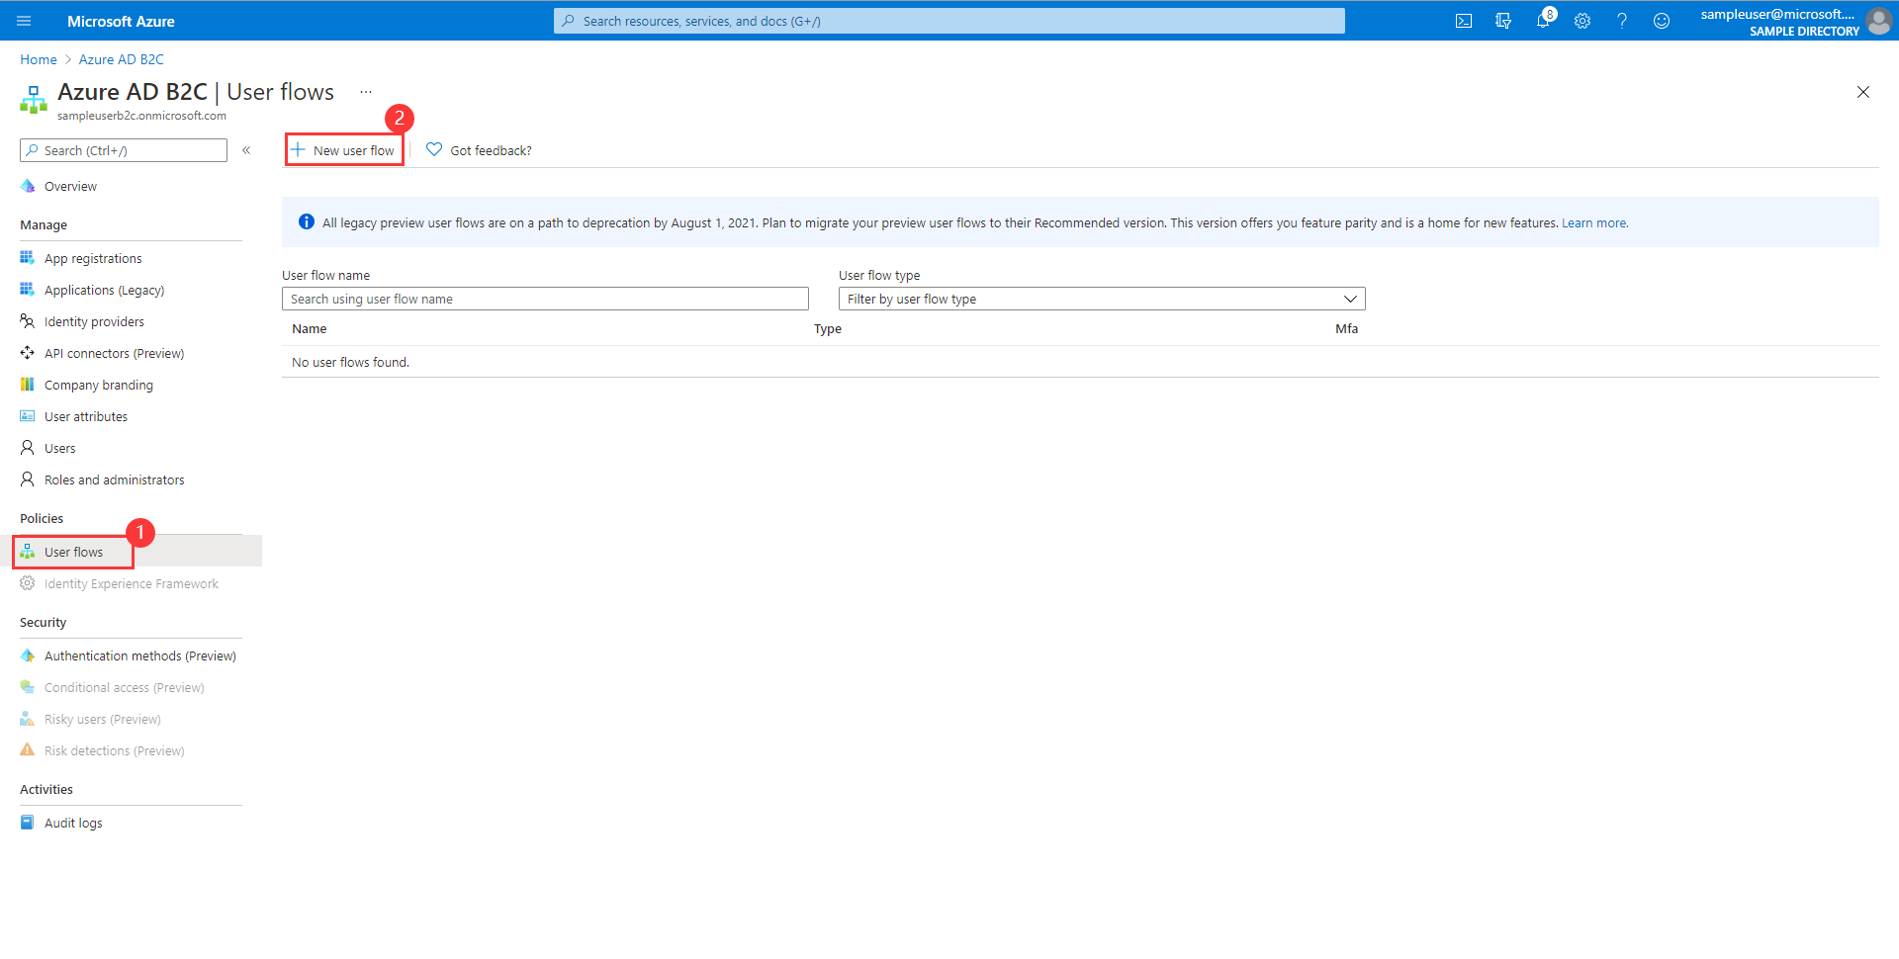Sort by the Name column header
The width and height of the screenshot is (1899, 959).
pyautogui.click(x=309, y=328)
